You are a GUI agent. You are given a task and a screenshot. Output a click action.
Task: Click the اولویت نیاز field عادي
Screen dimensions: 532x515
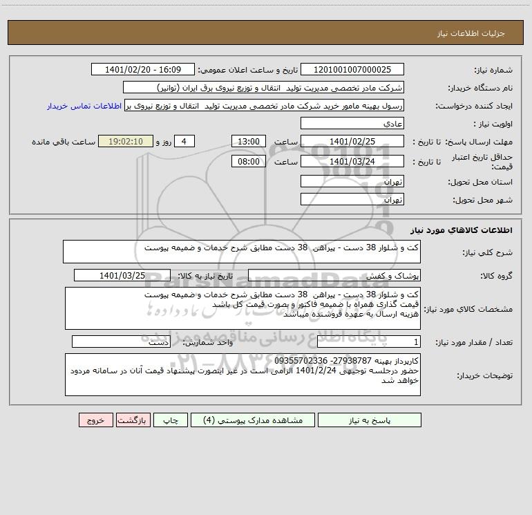pyautogui.click(x=352, y=123)
